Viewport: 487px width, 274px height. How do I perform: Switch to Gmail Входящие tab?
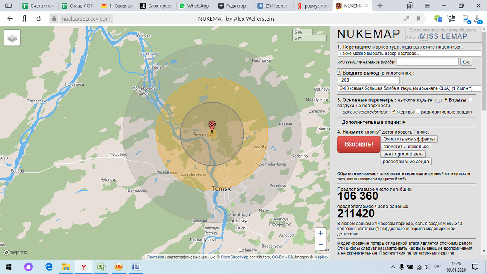[117, 6]
